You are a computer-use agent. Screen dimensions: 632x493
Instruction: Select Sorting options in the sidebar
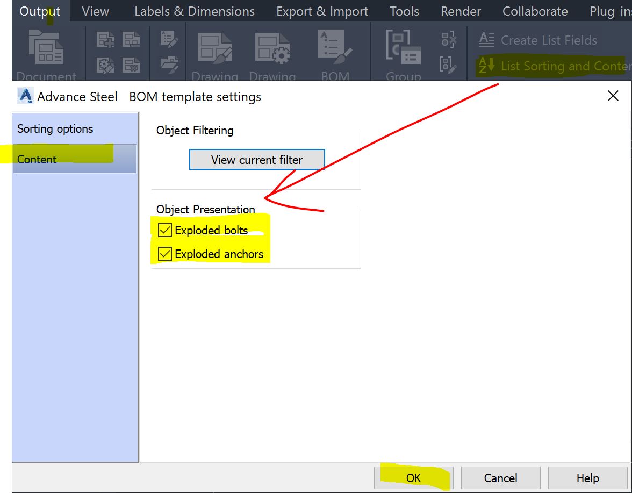pyautogui.click(x=74, y=129)
